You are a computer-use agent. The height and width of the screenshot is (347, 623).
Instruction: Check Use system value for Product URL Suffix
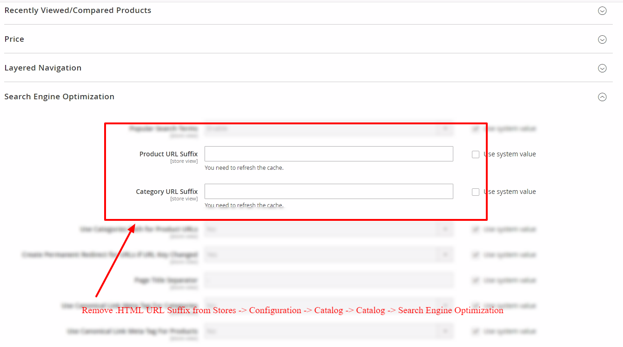pos(475,154)
